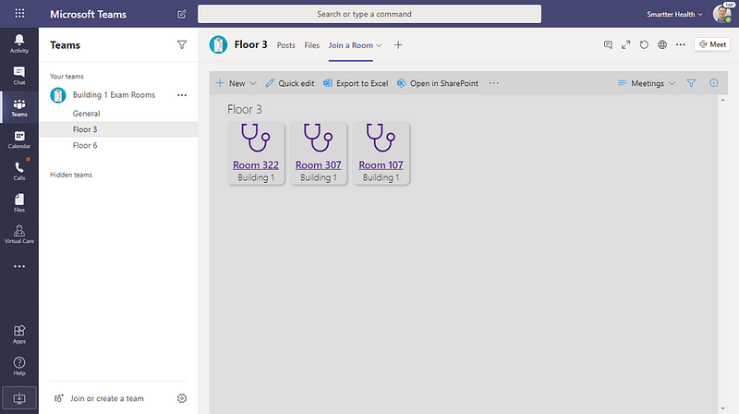Click Quick edit

pos(289,83)
